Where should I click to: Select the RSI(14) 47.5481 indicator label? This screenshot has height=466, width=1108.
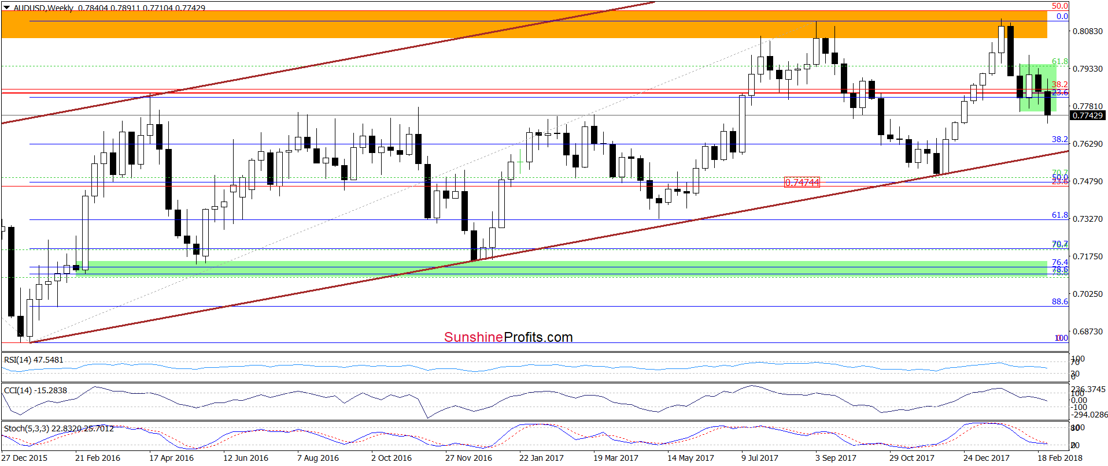click(x=34, y=360)
